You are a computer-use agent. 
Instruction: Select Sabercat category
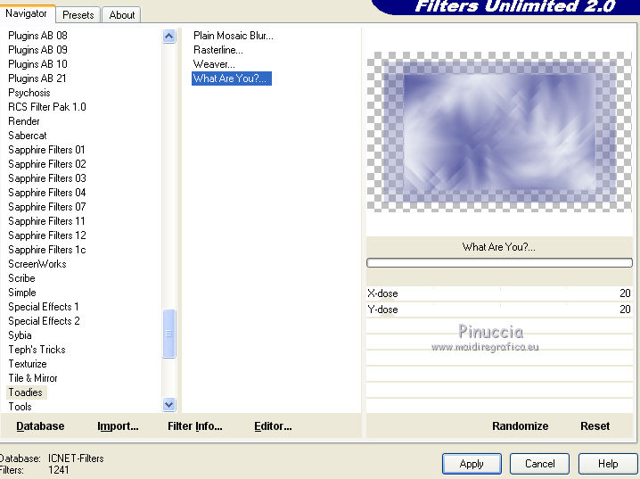pos(28,136)
